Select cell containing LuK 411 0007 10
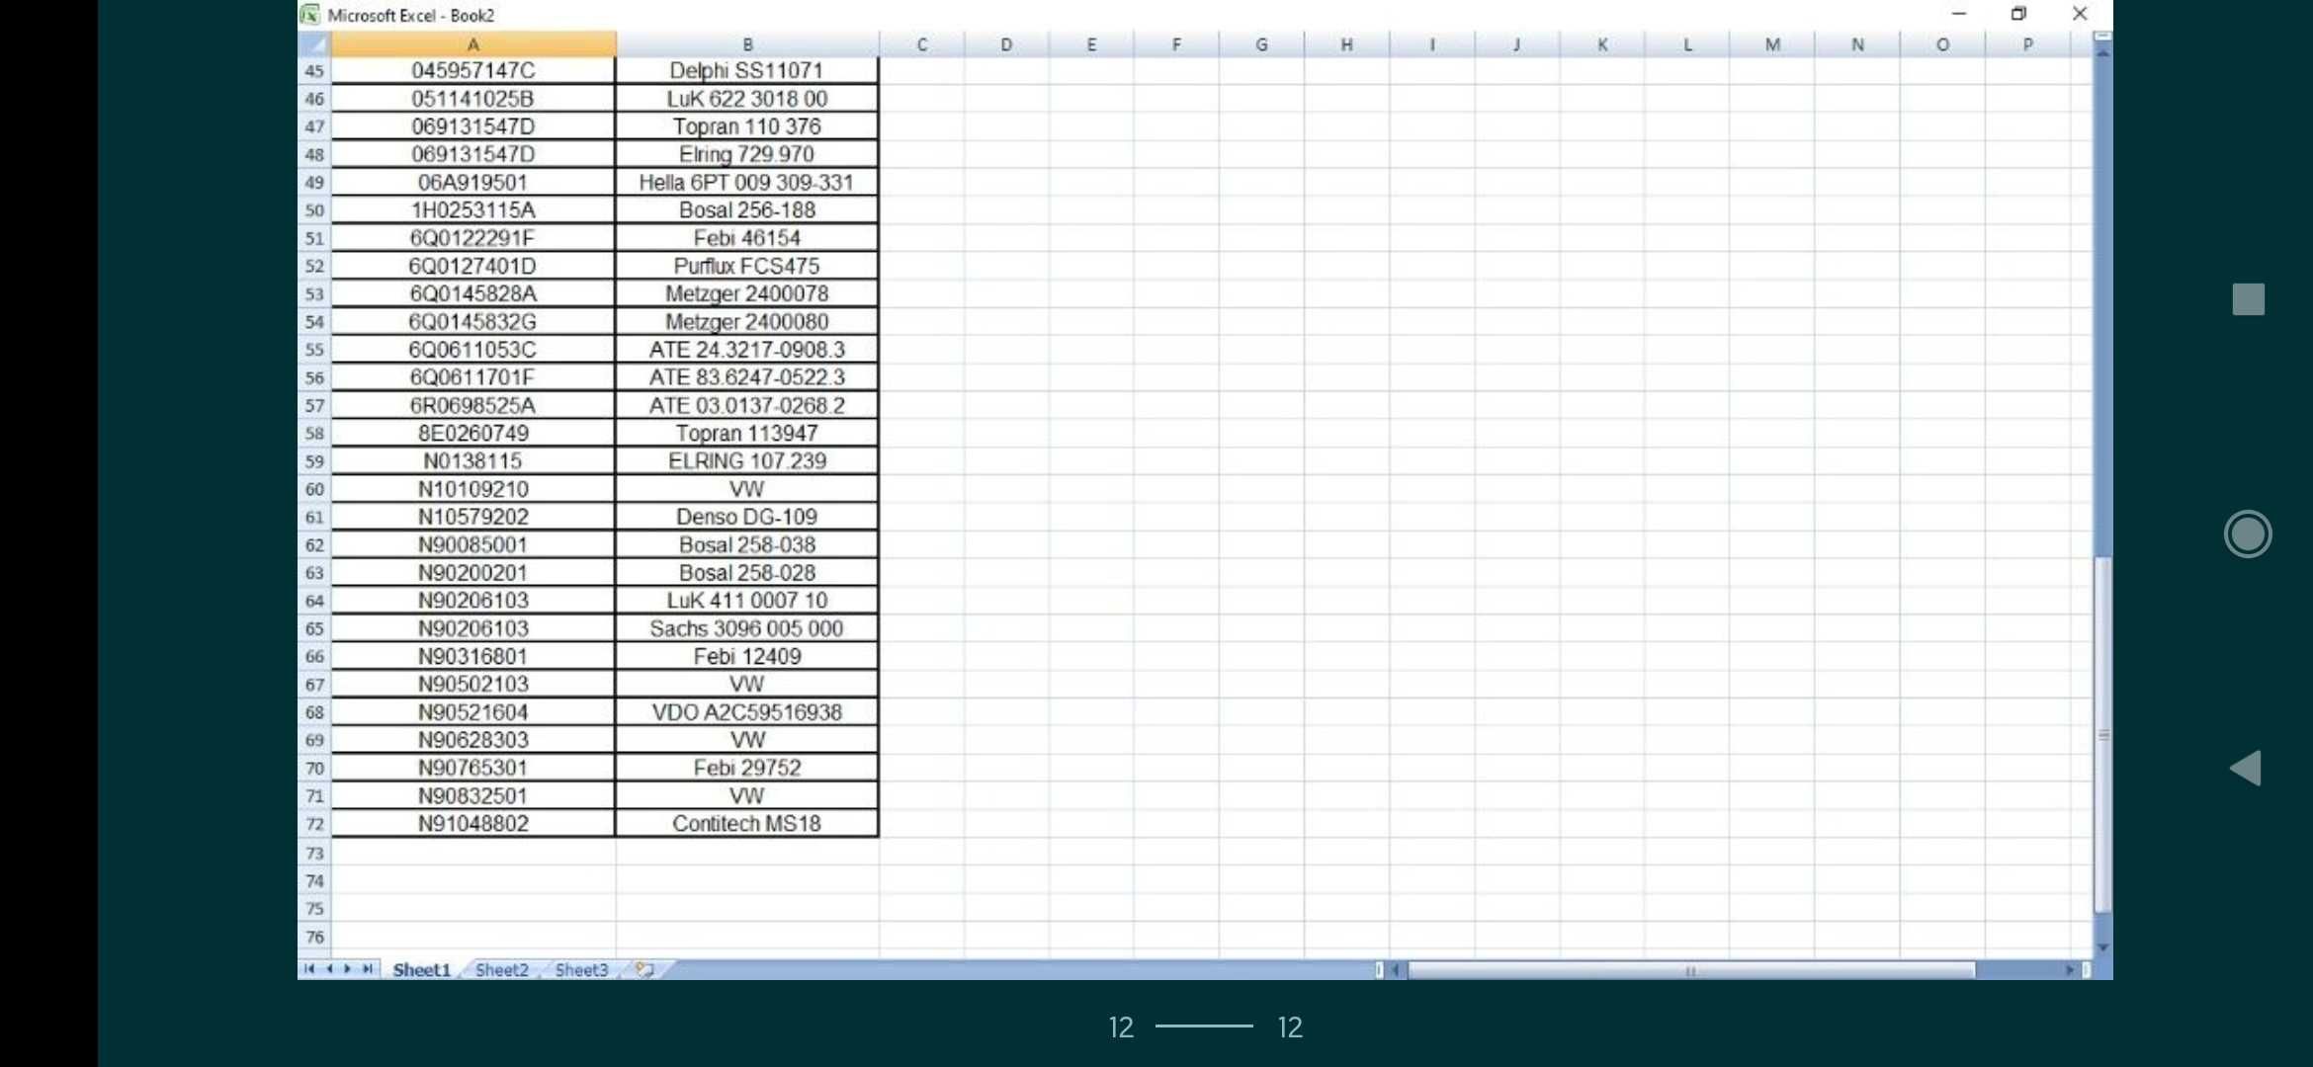The image size is (2313, 1067). pos(746,601)
